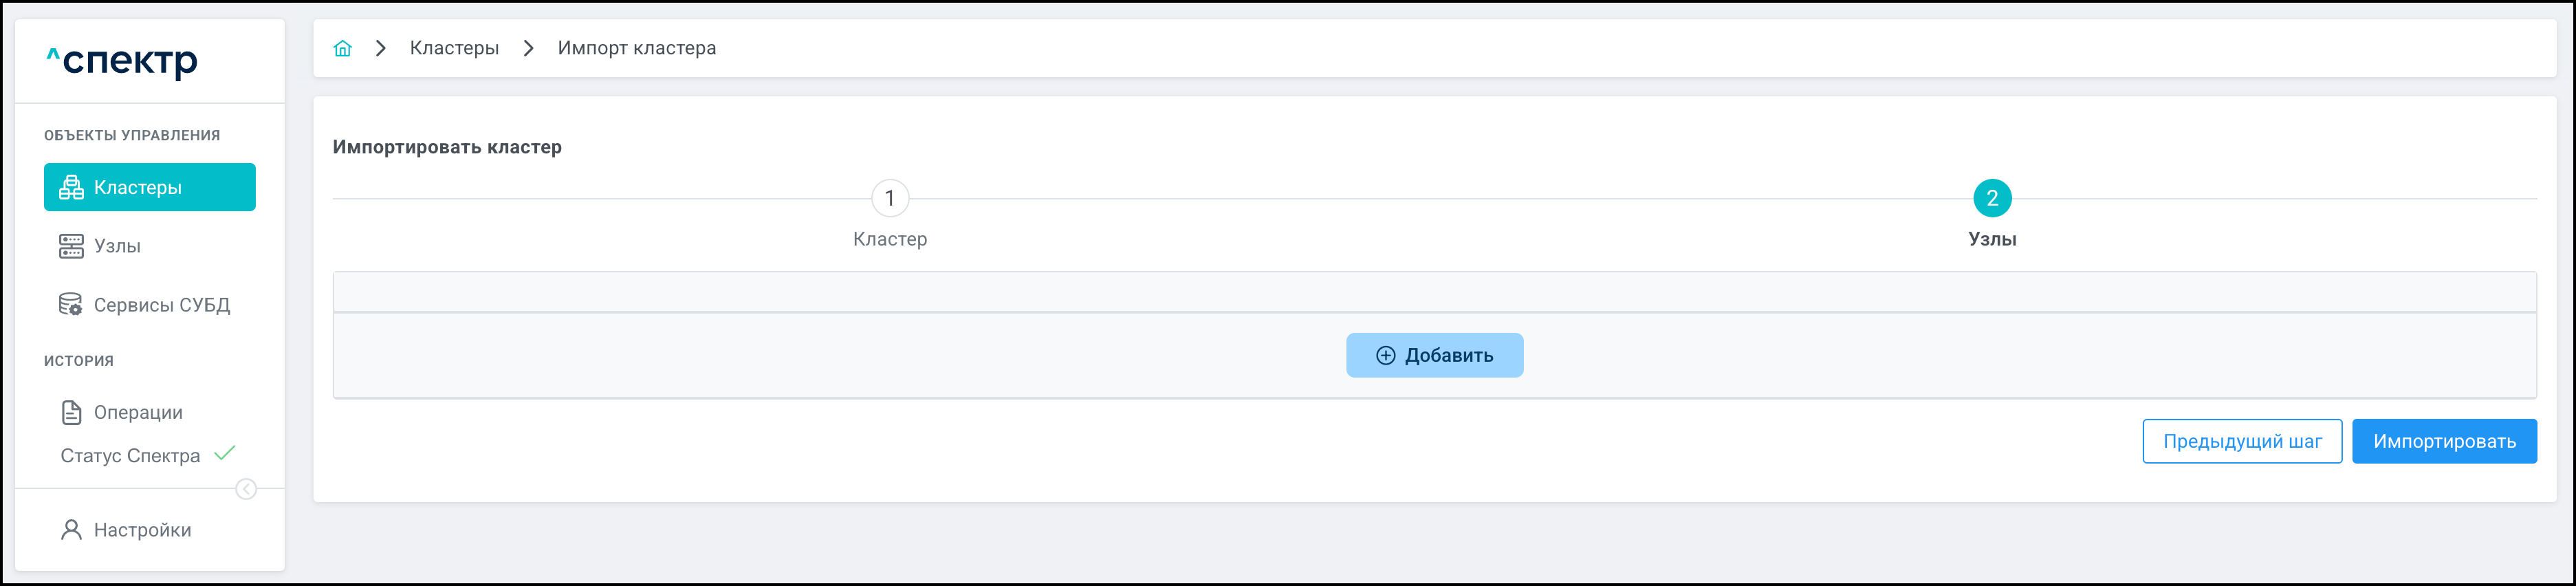The height and width of the screenshot is (586, 2576).
Task: Select step 1 circle of the wizard
Action: (x=889, y=198)
